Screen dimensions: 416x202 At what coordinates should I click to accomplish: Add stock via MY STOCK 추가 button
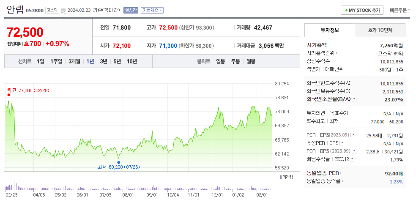362,10
